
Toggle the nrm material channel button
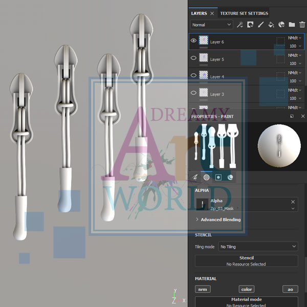point(203,290)
